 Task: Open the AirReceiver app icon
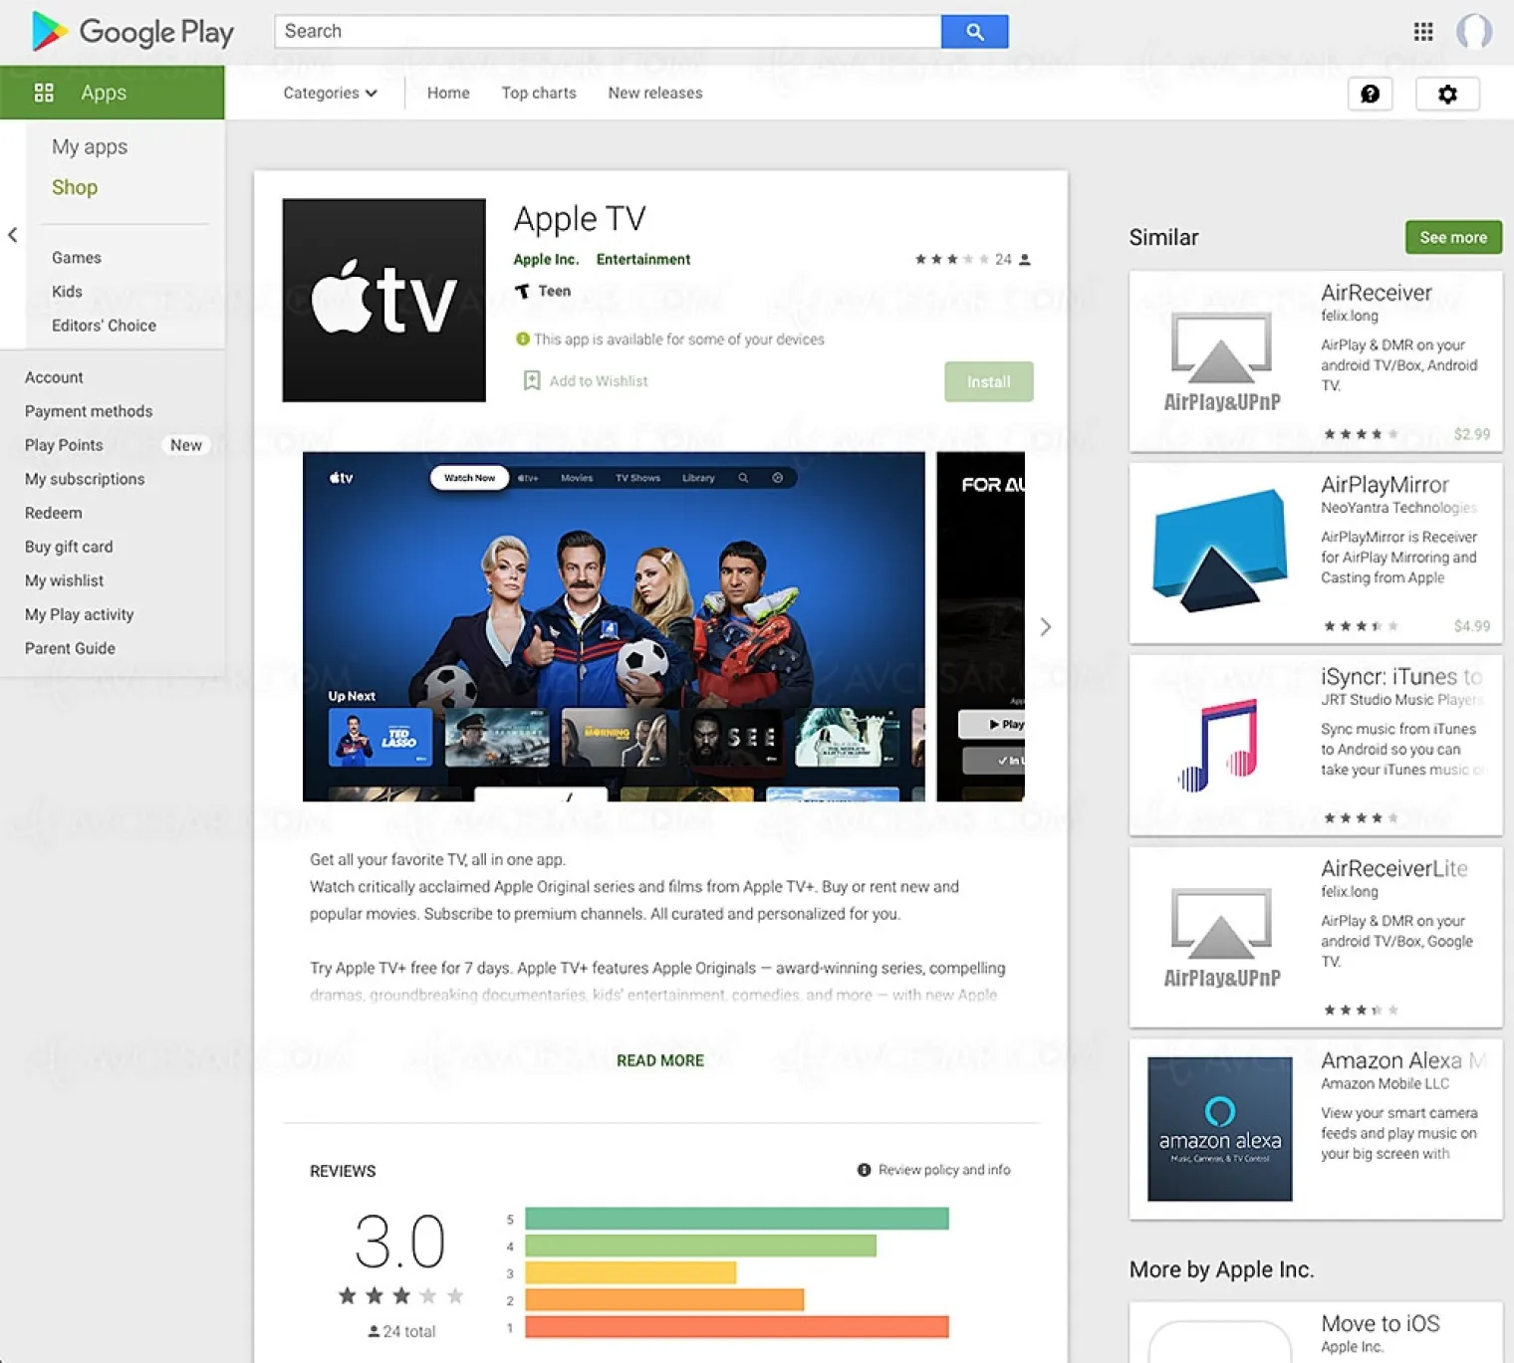1221,360
